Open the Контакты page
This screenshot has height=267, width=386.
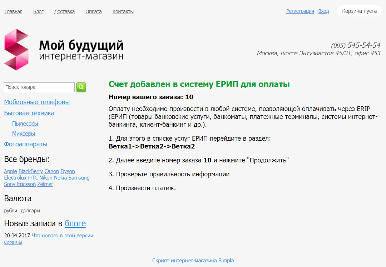click(123, 11)
